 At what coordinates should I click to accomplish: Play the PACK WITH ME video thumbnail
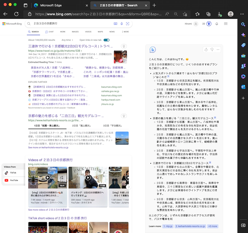tap(88, 178)
